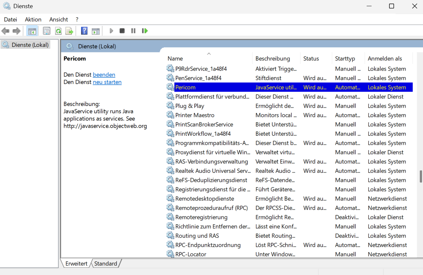Toggle the console tree show/hide icon
Image resolution: width=423 pixels, height=275 pixels.
pyautogui.click(x=32, y=31)
